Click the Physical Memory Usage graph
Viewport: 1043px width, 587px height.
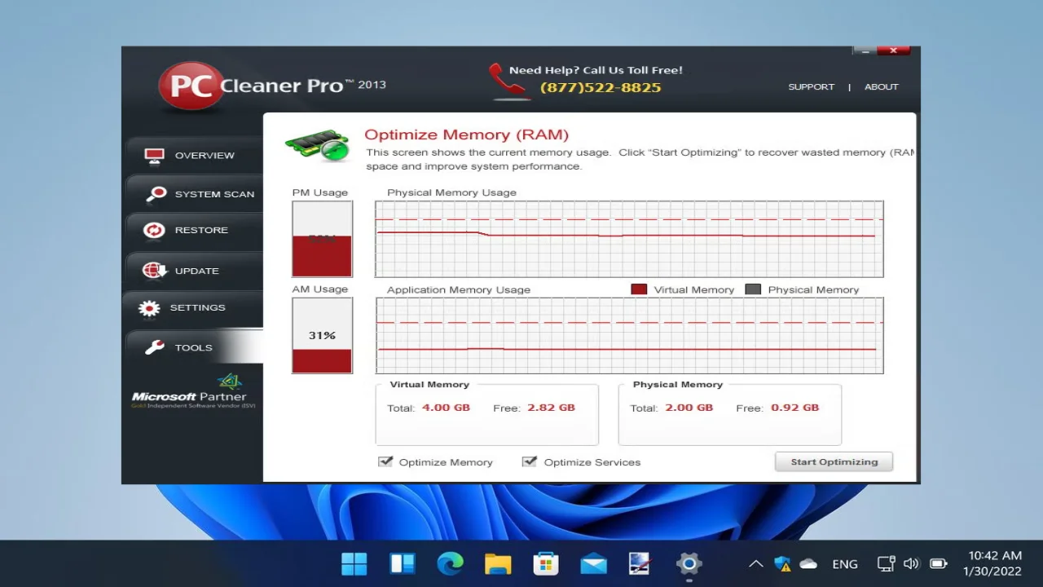629,239
